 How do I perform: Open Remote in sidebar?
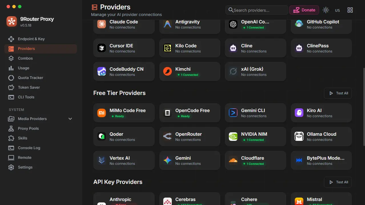41,157
